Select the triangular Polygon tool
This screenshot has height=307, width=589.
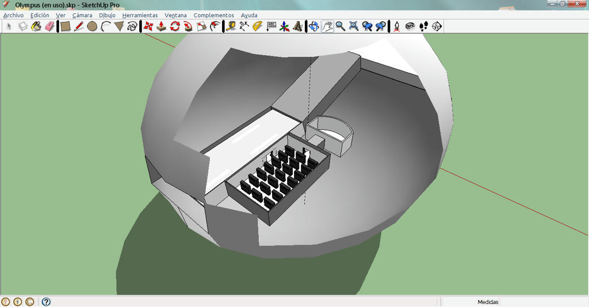pyautogui.click(x=118, y=26)
